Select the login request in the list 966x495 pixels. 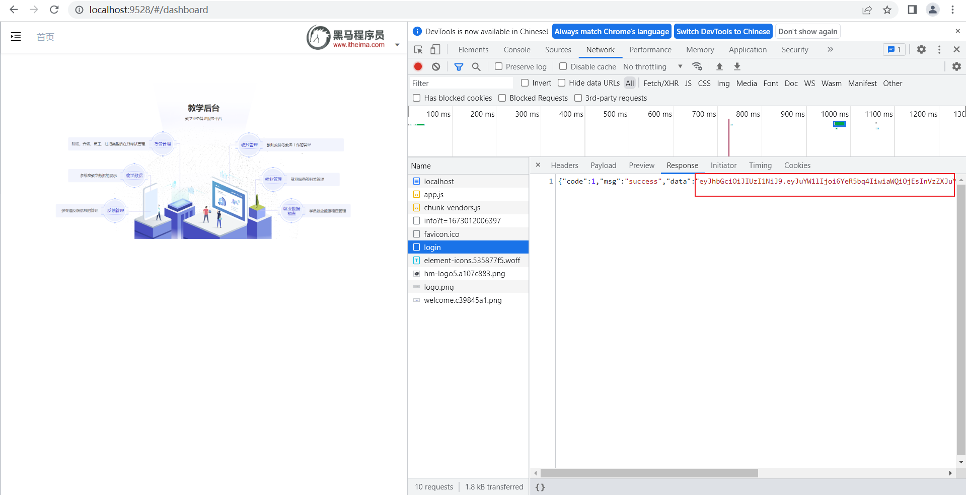pyautogui.click(x=433, y=247)
